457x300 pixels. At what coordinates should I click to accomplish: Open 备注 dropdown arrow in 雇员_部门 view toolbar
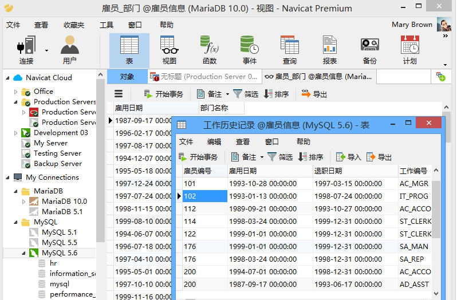[227, 94]
